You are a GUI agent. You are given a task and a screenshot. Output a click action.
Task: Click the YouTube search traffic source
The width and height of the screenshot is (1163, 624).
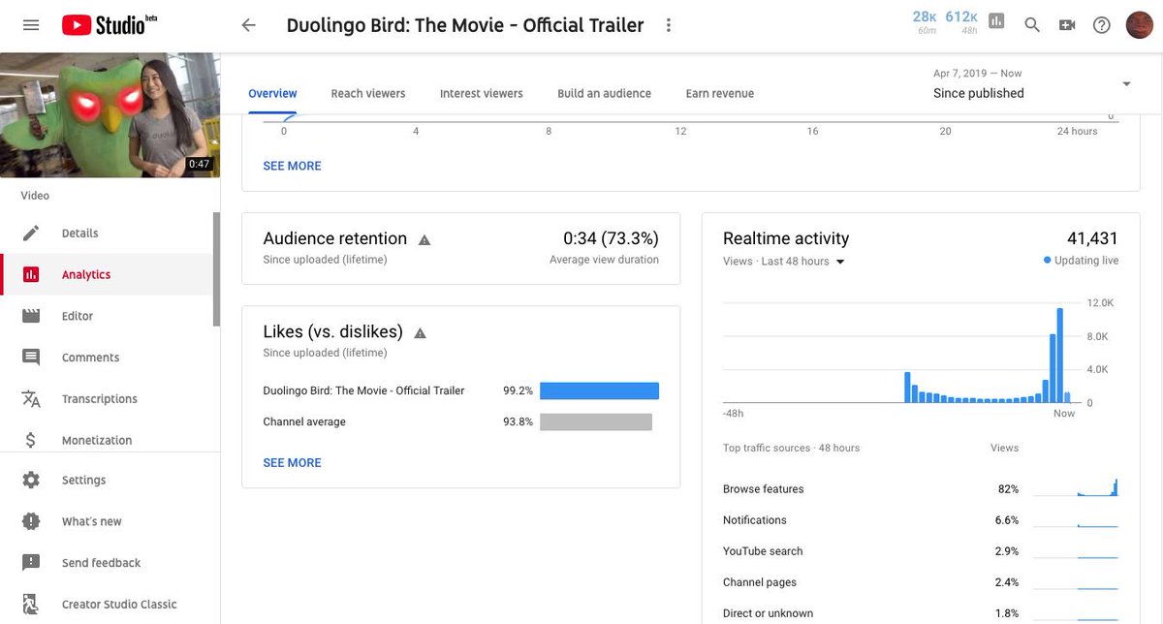[763, 551]
